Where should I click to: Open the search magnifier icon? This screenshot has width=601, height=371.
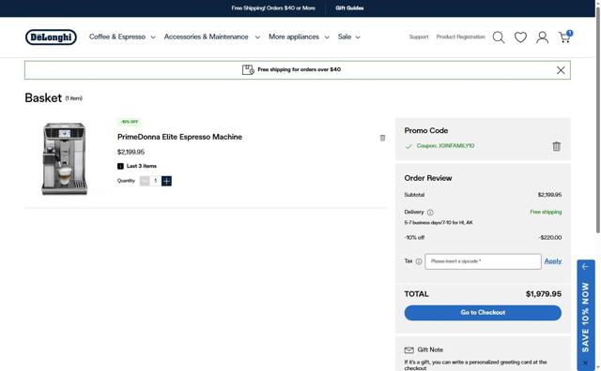click(499, 37)
